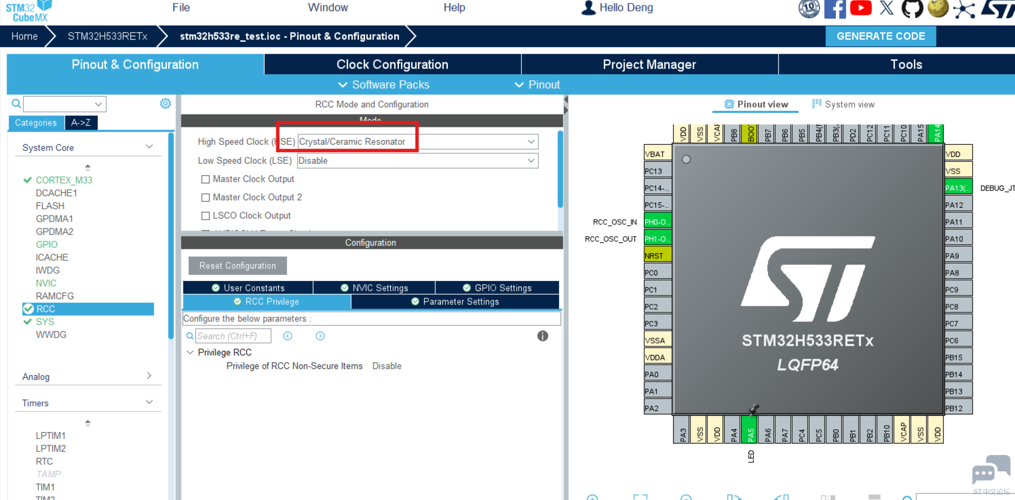Click the ST community network icon
Image resolution: width=1015 pixels, height=500 pixels.
coord(964,9)
